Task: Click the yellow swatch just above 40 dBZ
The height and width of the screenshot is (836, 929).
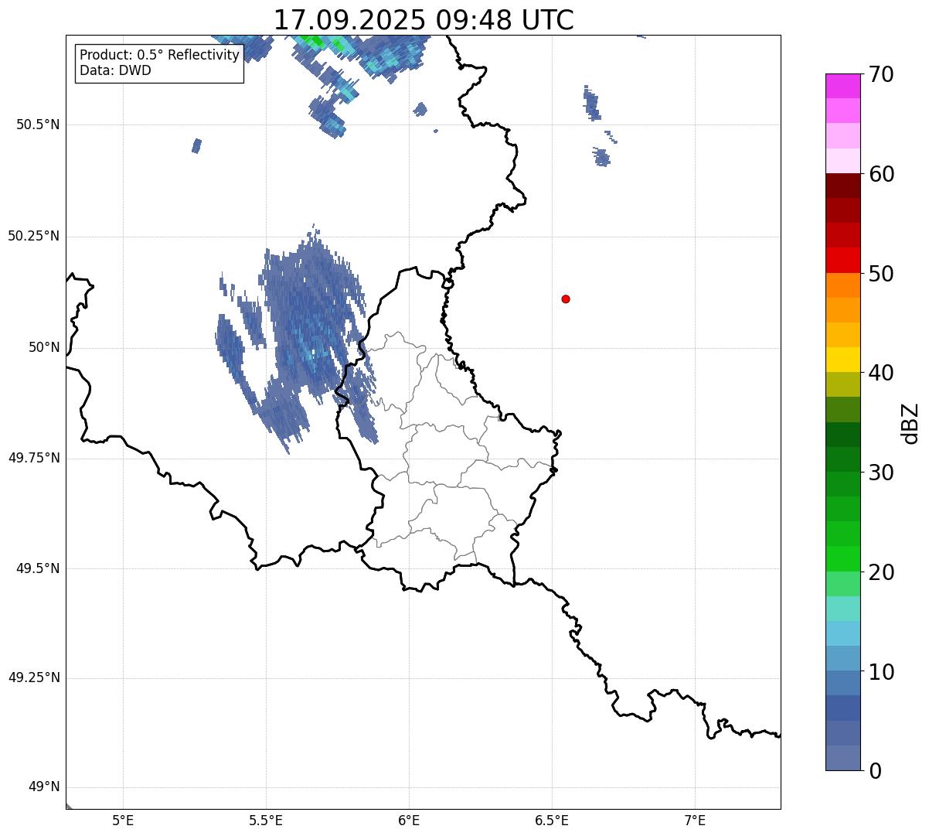Action: 843,360
